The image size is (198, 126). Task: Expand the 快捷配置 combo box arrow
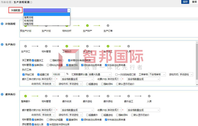[68, 10]
